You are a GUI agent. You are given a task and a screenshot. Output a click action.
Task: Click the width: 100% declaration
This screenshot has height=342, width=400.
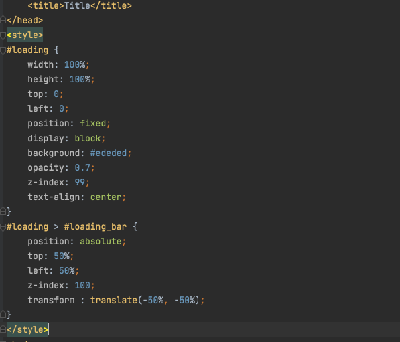pos(58,64)
